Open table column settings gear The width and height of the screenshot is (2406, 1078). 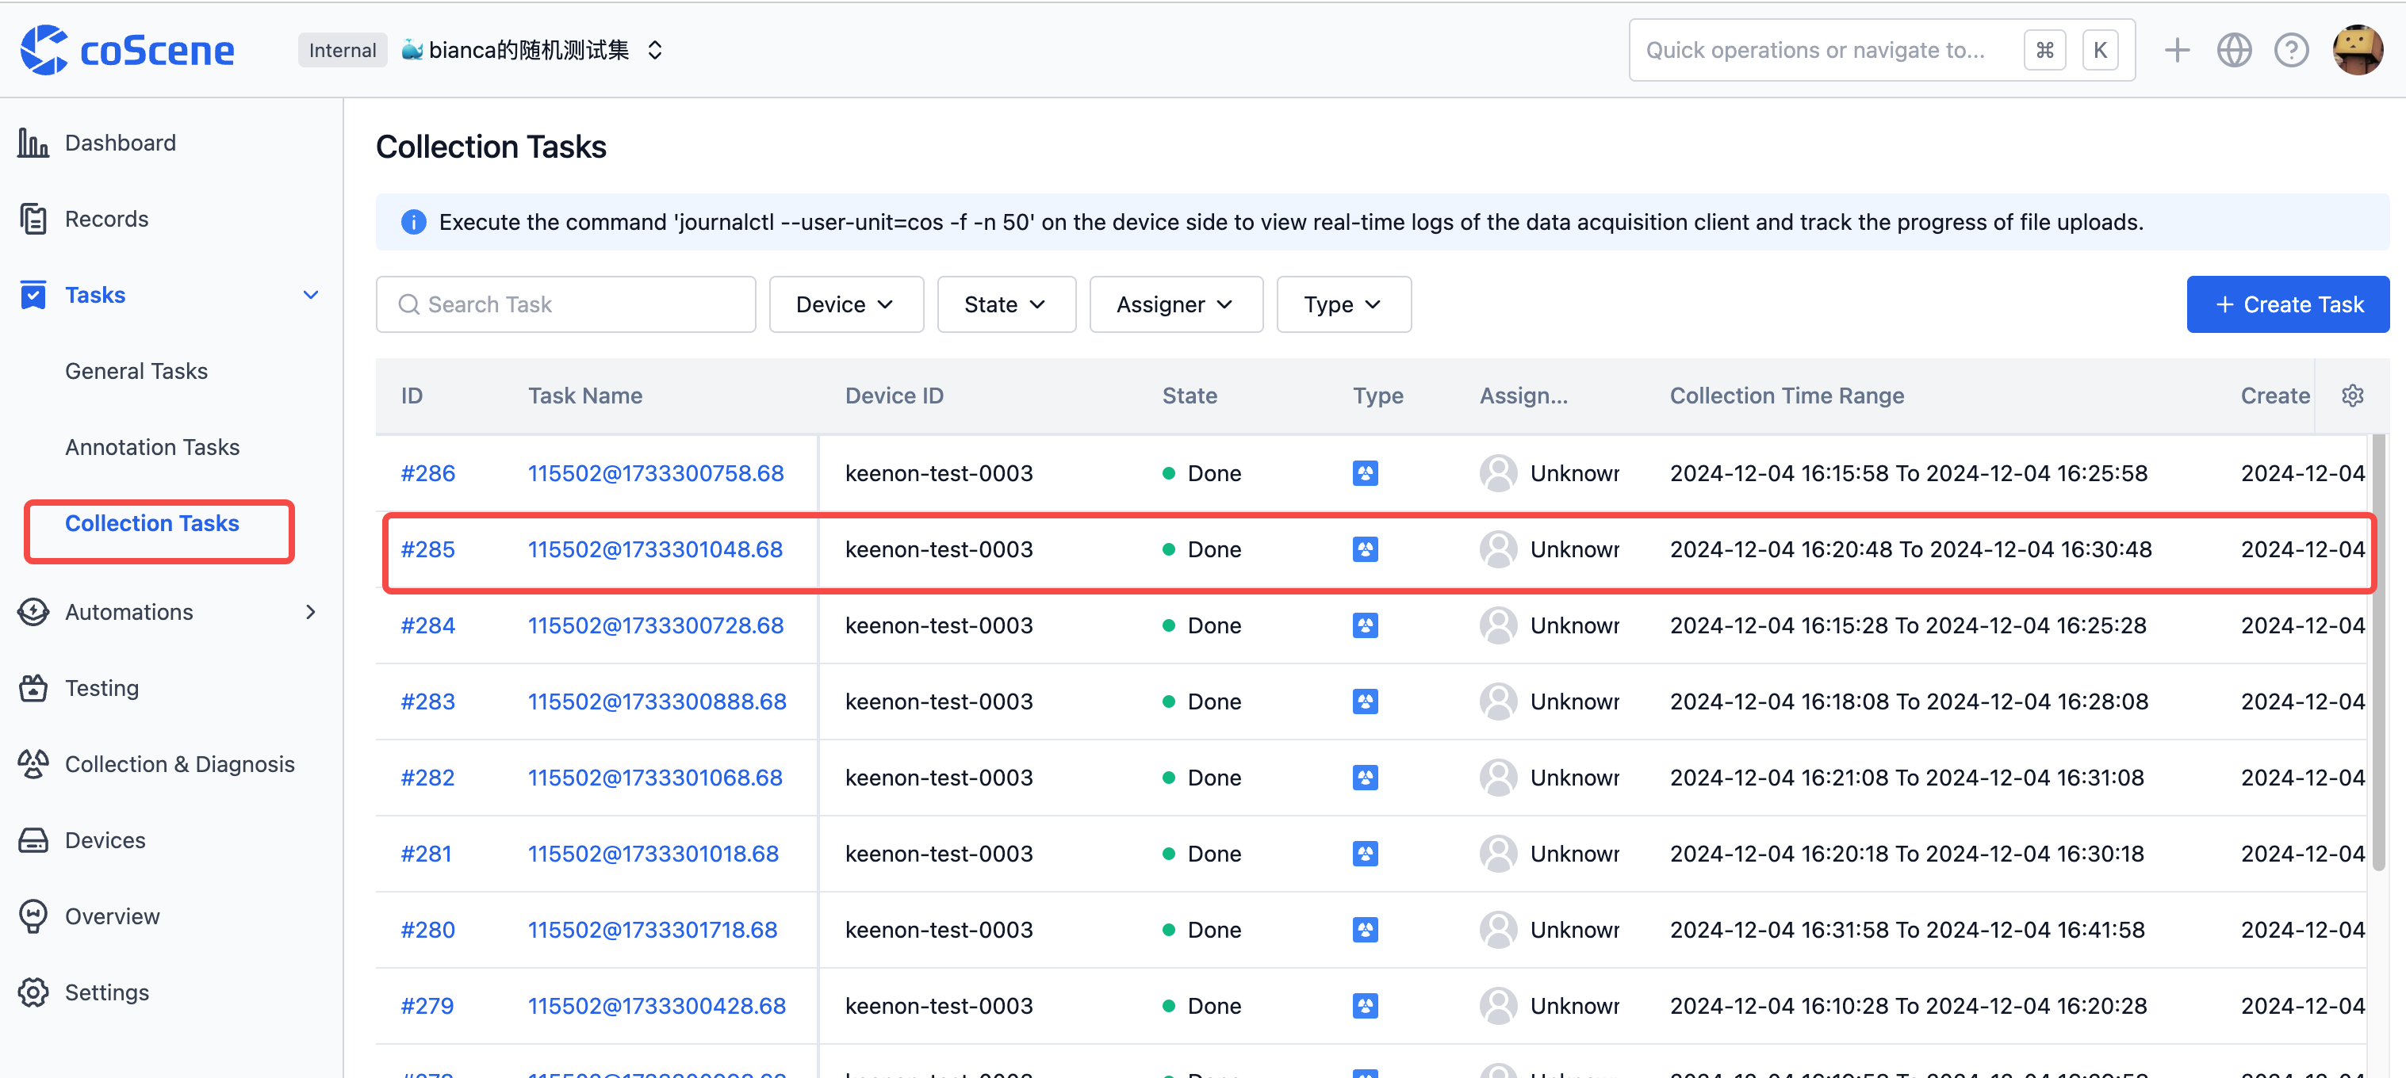click(2353, 396)
